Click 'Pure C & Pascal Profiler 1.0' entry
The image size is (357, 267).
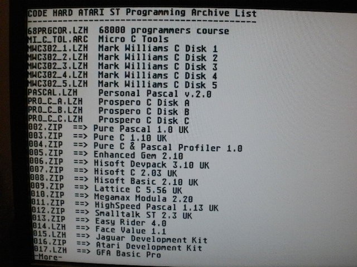point(168,147)
